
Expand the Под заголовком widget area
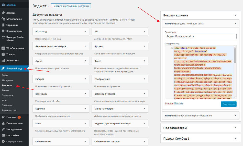click(x=235, y=128)
